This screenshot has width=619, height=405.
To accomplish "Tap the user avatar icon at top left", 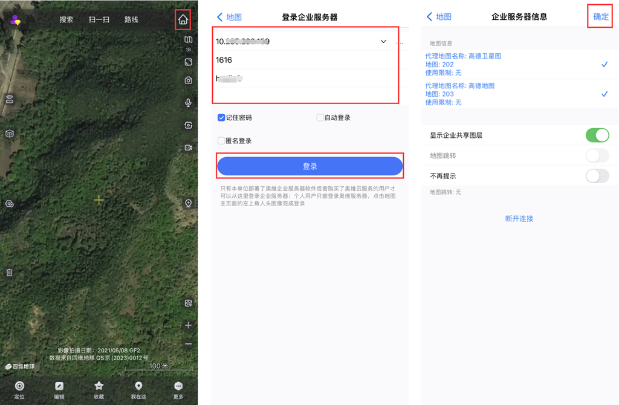I will tap(15, 20).
